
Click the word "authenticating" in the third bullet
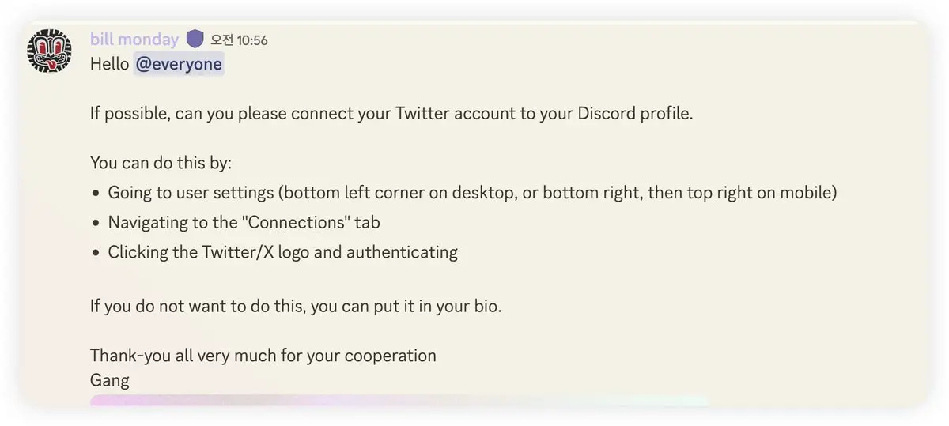tap(402, 252)
